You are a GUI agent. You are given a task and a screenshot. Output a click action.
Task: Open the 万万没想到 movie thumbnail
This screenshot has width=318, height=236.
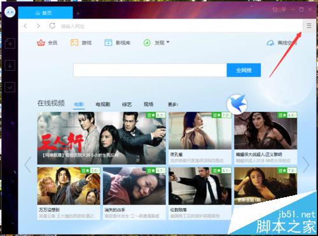tap(69, 186)
